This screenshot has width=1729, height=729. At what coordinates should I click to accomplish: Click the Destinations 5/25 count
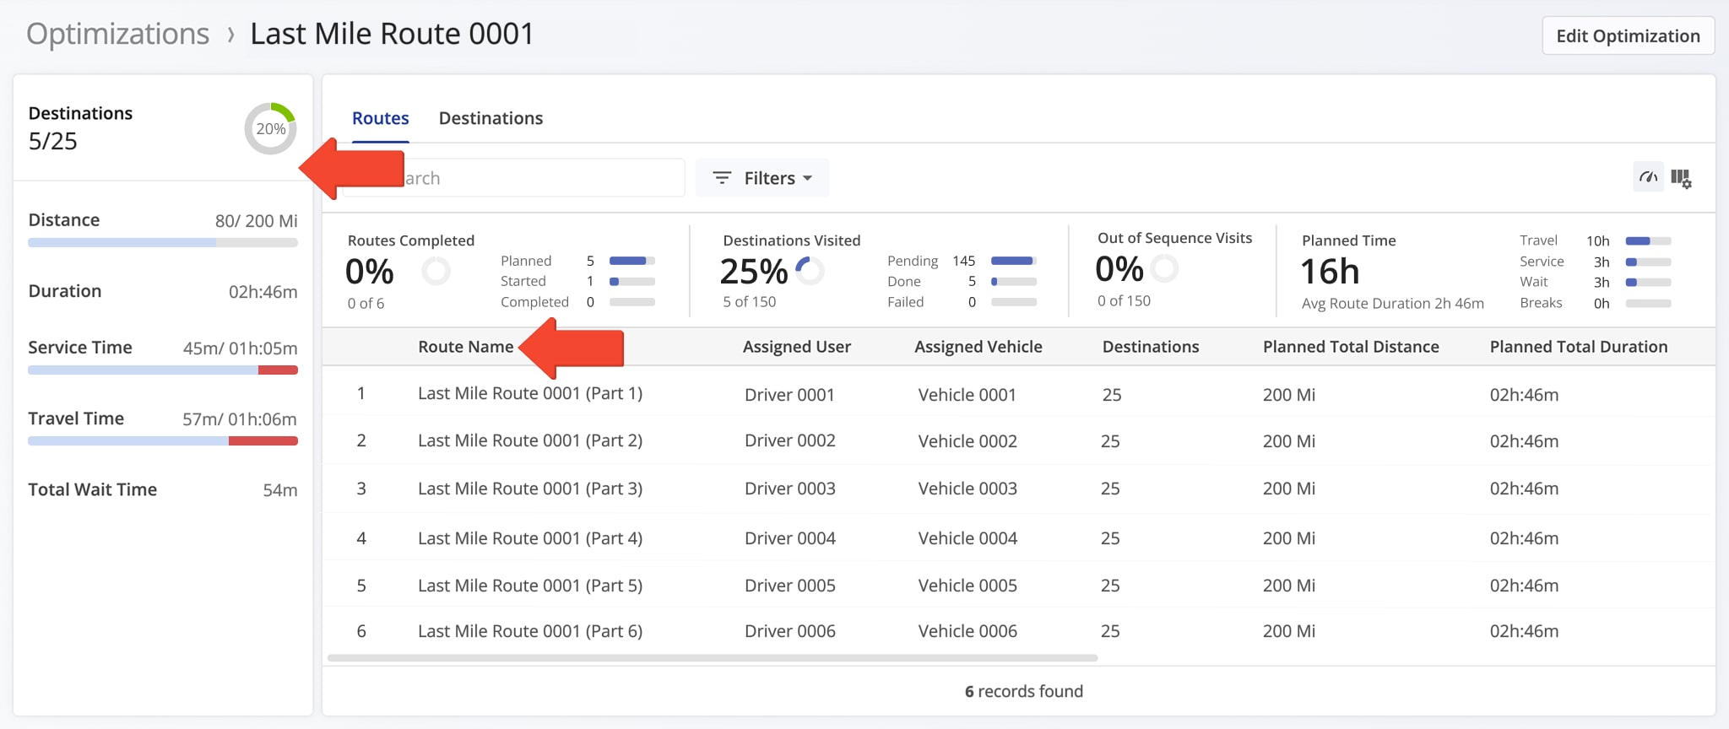point(52,141)
